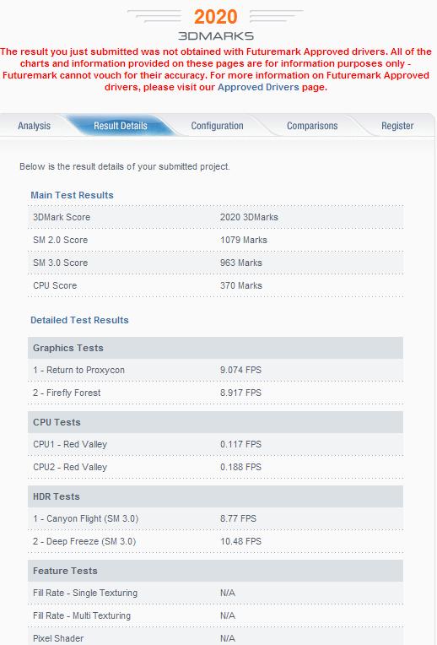
Task: Switch to the Configuration tab
Action: click(x=217, y=126)
